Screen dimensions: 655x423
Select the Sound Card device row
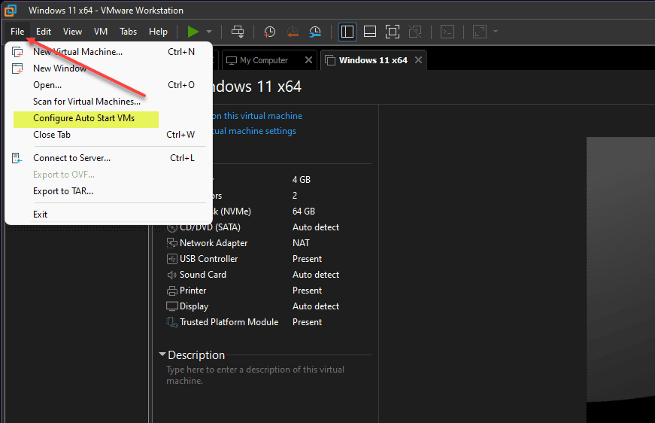[x=268, y=275]
